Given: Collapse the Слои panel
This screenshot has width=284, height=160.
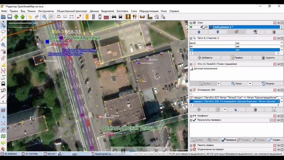Looking at the screenshot, I should (191, 23).
